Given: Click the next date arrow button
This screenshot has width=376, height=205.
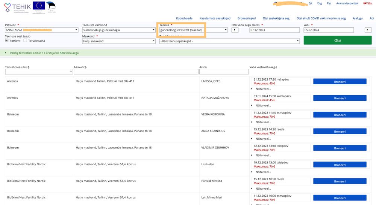Looking at the screenshot, I should [x=368, y=30].
